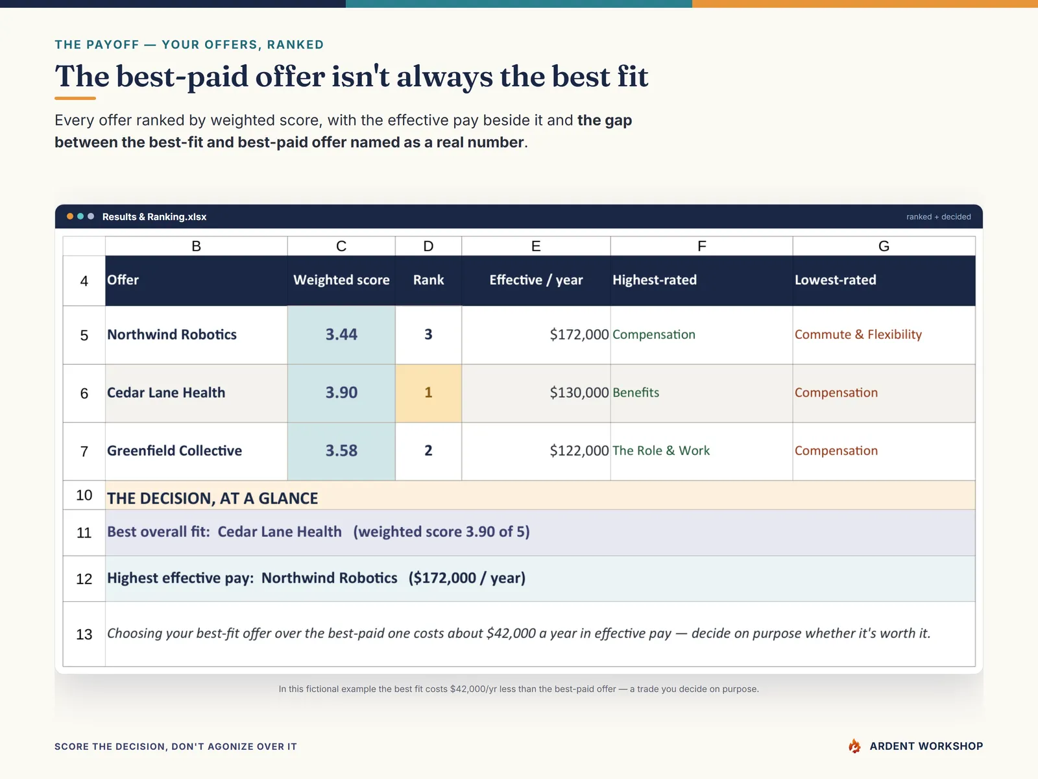This screenshot has width=1038, height=779.
Task: Select row 6 header
Action: click(x=84, y=393)
